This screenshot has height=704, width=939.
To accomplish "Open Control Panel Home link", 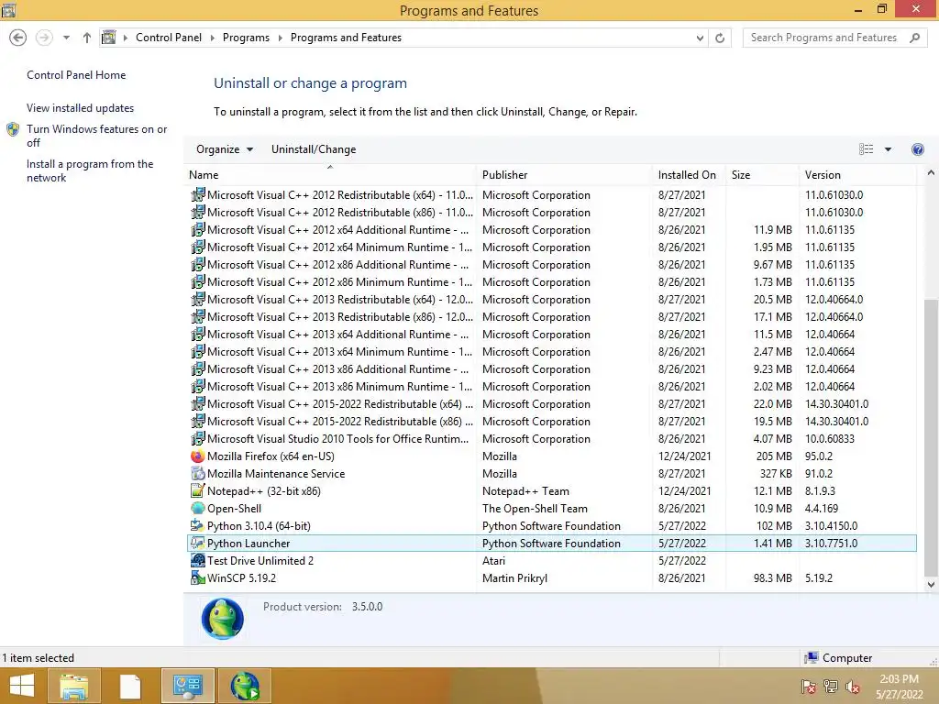I will tap(76, 75).
